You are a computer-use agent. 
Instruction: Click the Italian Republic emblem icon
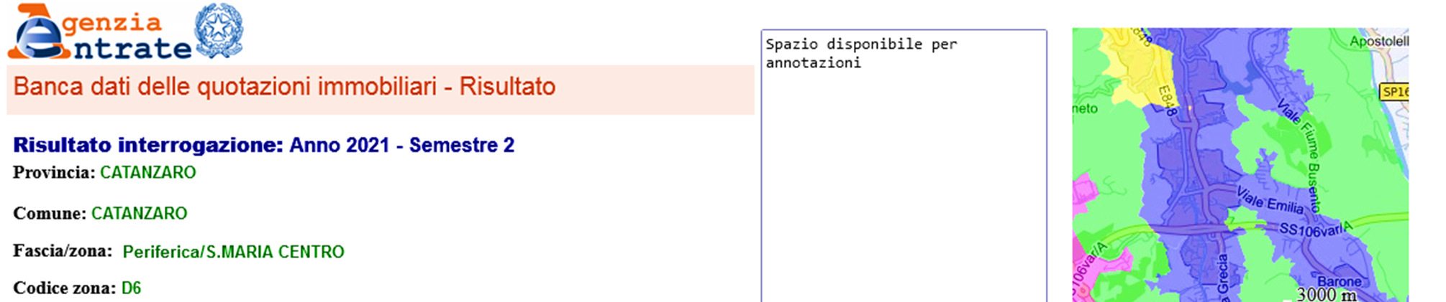pos(219,32)
